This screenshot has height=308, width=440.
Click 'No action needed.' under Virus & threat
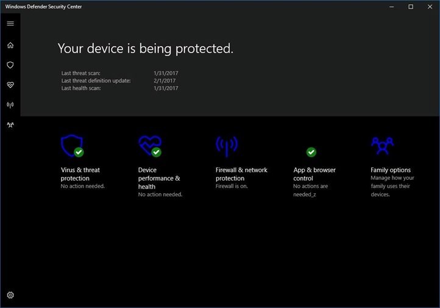click(x=82, y=186)
